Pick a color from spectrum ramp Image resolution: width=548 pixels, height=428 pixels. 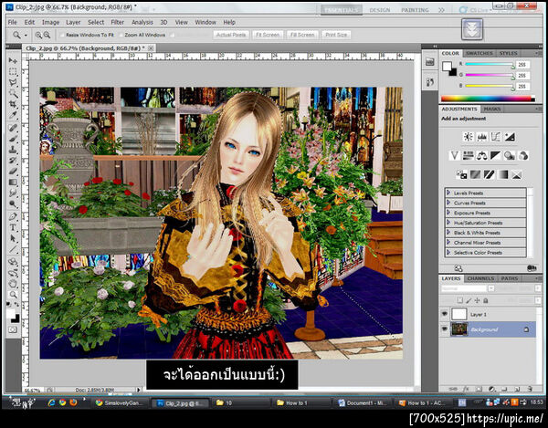click(x=488, y=99)
